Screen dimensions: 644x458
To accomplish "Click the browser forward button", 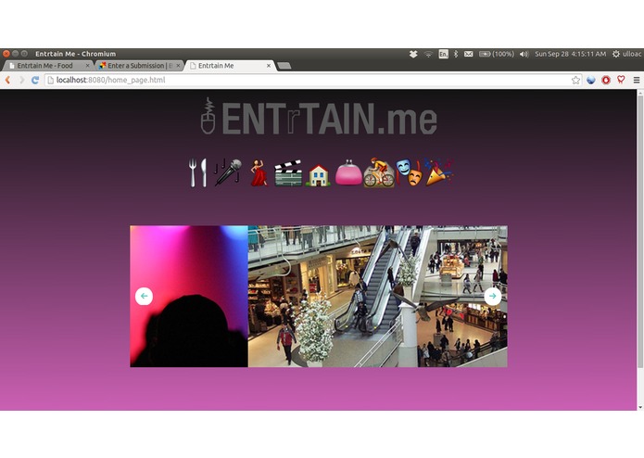I will (x=21, y=80).
